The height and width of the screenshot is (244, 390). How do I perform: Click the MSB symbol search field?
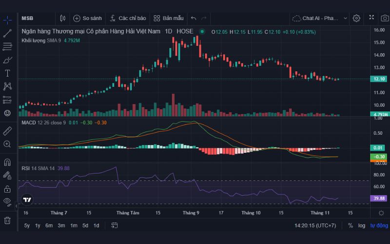34,18
